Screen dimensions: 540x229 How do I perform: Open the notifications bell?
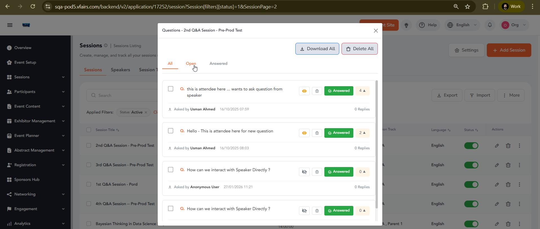pos(490,25)
